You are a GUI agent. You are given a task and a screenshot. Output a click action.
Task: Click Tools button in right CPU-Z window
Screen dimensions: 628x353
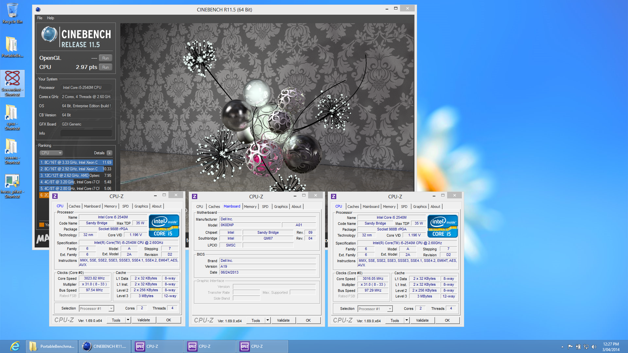click(395, 320)
